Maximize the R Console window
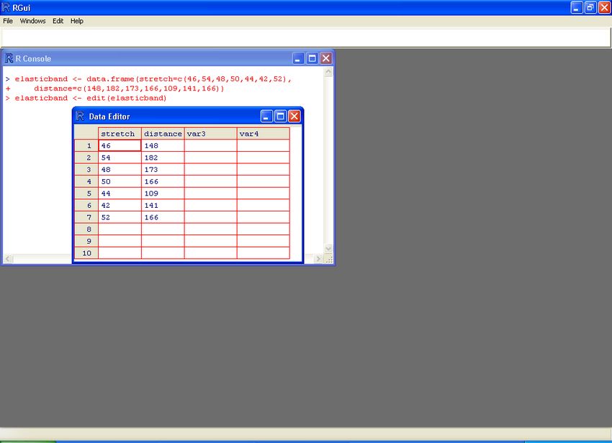 point(312,58)
